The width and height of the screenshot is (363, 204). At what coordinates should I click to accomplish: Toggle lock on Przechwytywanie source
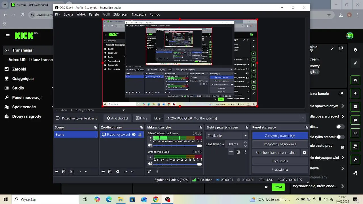(x=140, y=135)
